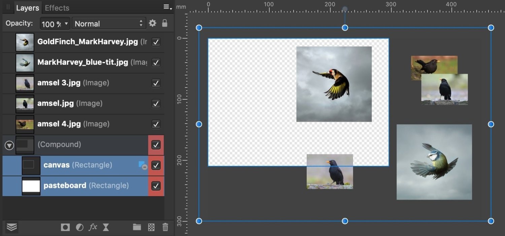
Task: Select the Layers tab
Action: (x=28, y=8)
